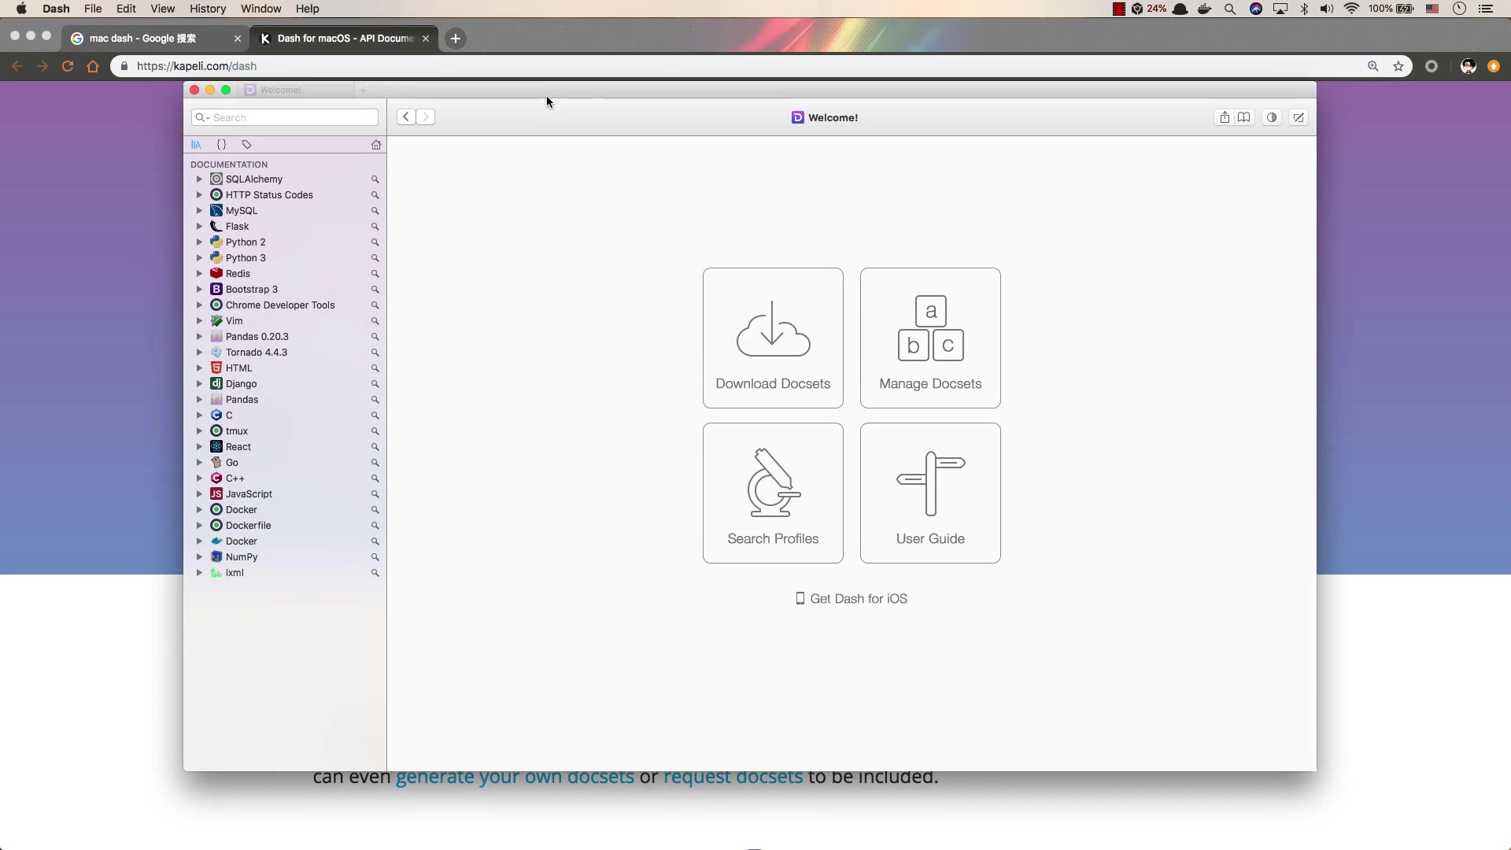Go back in Dash history
1511x850 pixels.
pyautogui.click(x=406, y=117)
